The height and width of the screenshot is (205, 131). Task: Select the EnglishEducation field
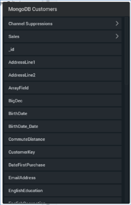[x=63, y=190]
